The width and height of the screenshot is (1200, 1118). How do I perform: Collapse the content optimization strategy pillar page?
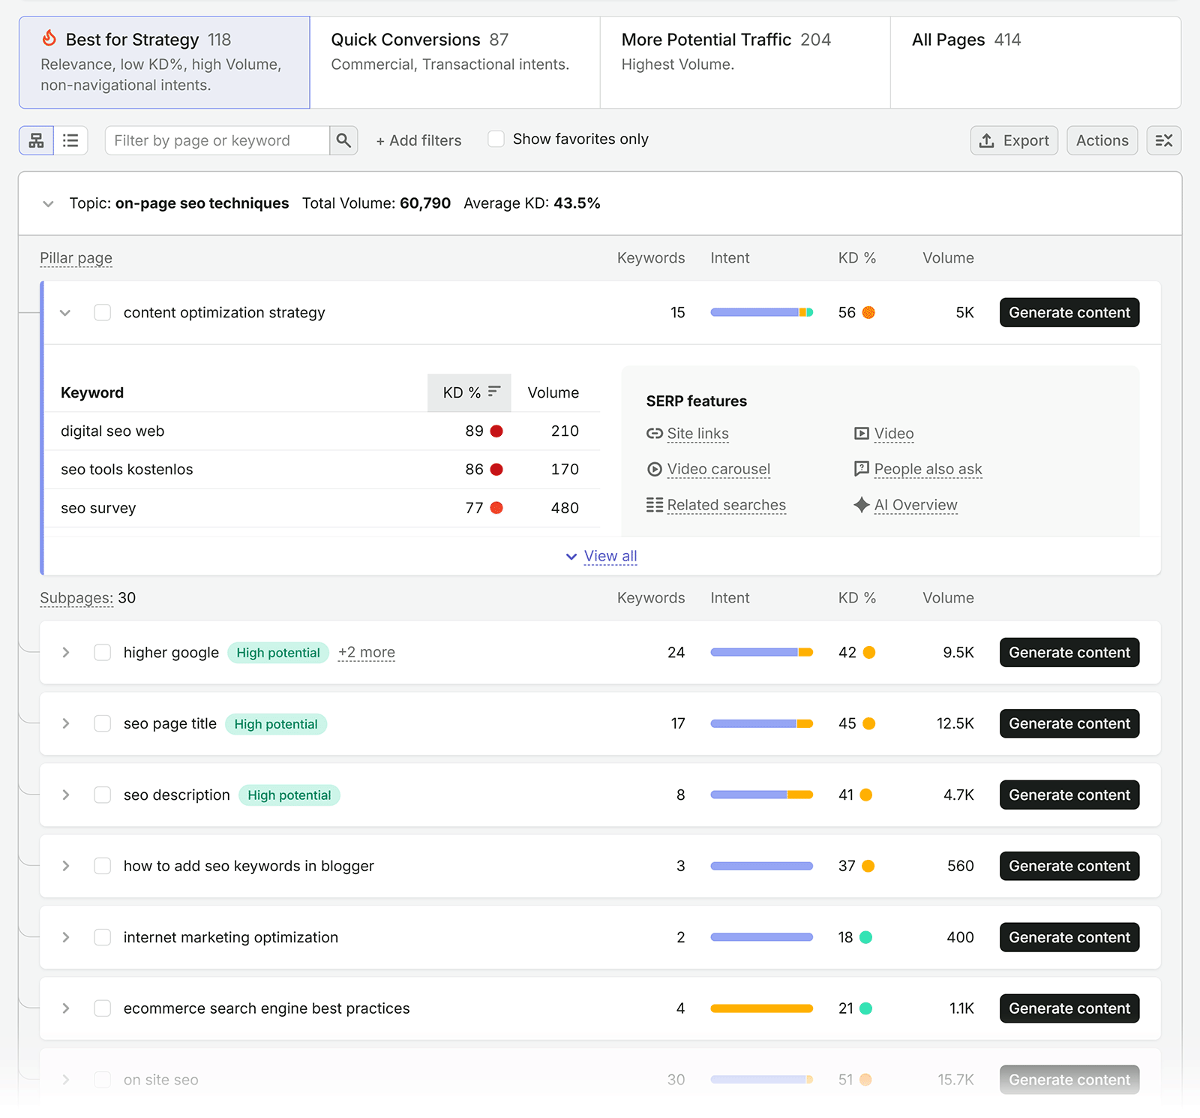tap(65, 313)
